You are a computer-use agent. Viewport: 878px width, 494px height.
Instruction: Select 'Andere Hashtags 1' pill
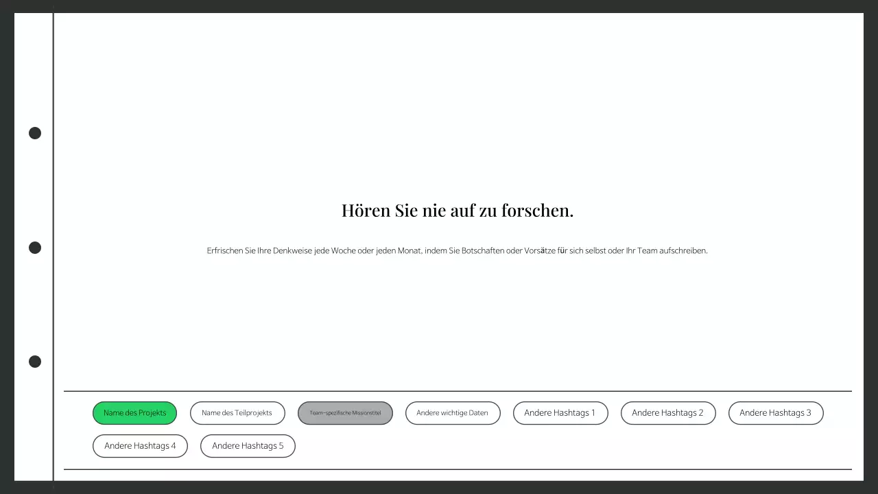pos(560,412)
